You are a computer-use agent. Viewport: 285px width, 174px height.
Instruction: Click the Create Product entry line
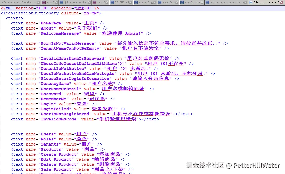tap(71, 154)
